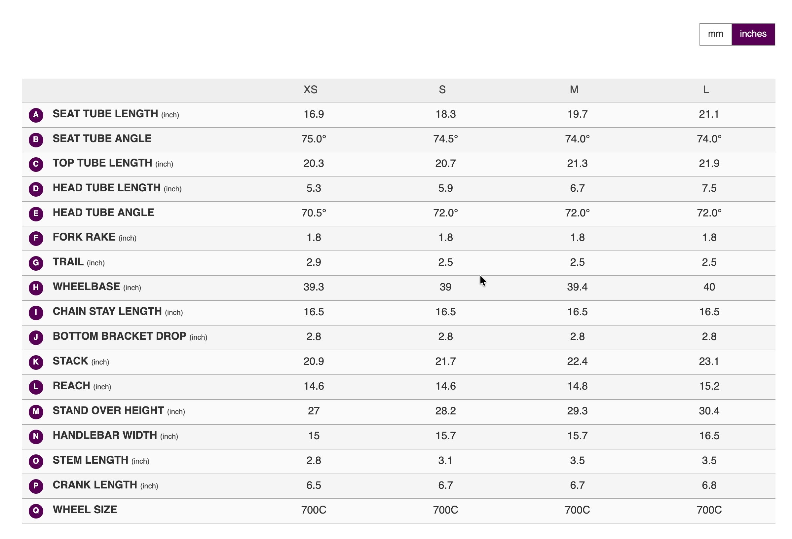Viewport: 792px width, 539px height.
Task: Click the O icon for Stem Length
Action: [x=36, y=462]
